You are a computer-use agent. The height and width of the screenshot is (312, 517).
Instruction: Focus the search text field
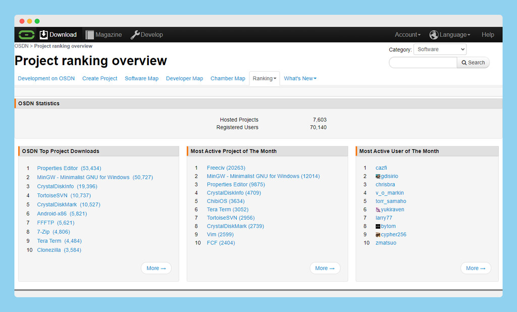coord(423,63)
